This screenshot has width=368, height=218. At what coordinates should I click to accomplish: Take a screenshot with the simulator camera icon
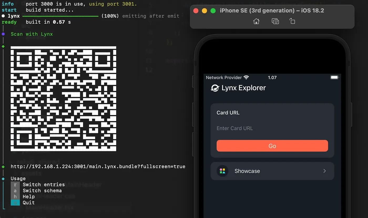click(275, 21)
